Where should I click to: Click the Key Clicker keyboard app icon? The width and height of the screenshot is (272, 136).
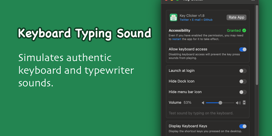click(173, 18)
